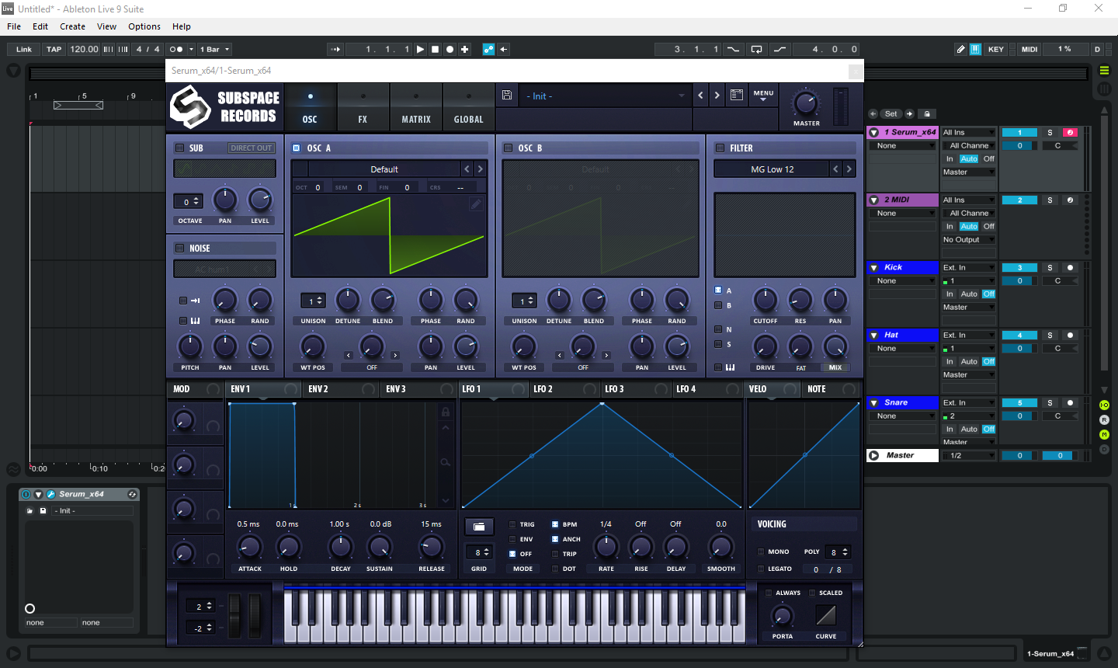Viewport: 1118px width, 668px height.
Task: Solo the Kick track
Action: coord(1050,267)
